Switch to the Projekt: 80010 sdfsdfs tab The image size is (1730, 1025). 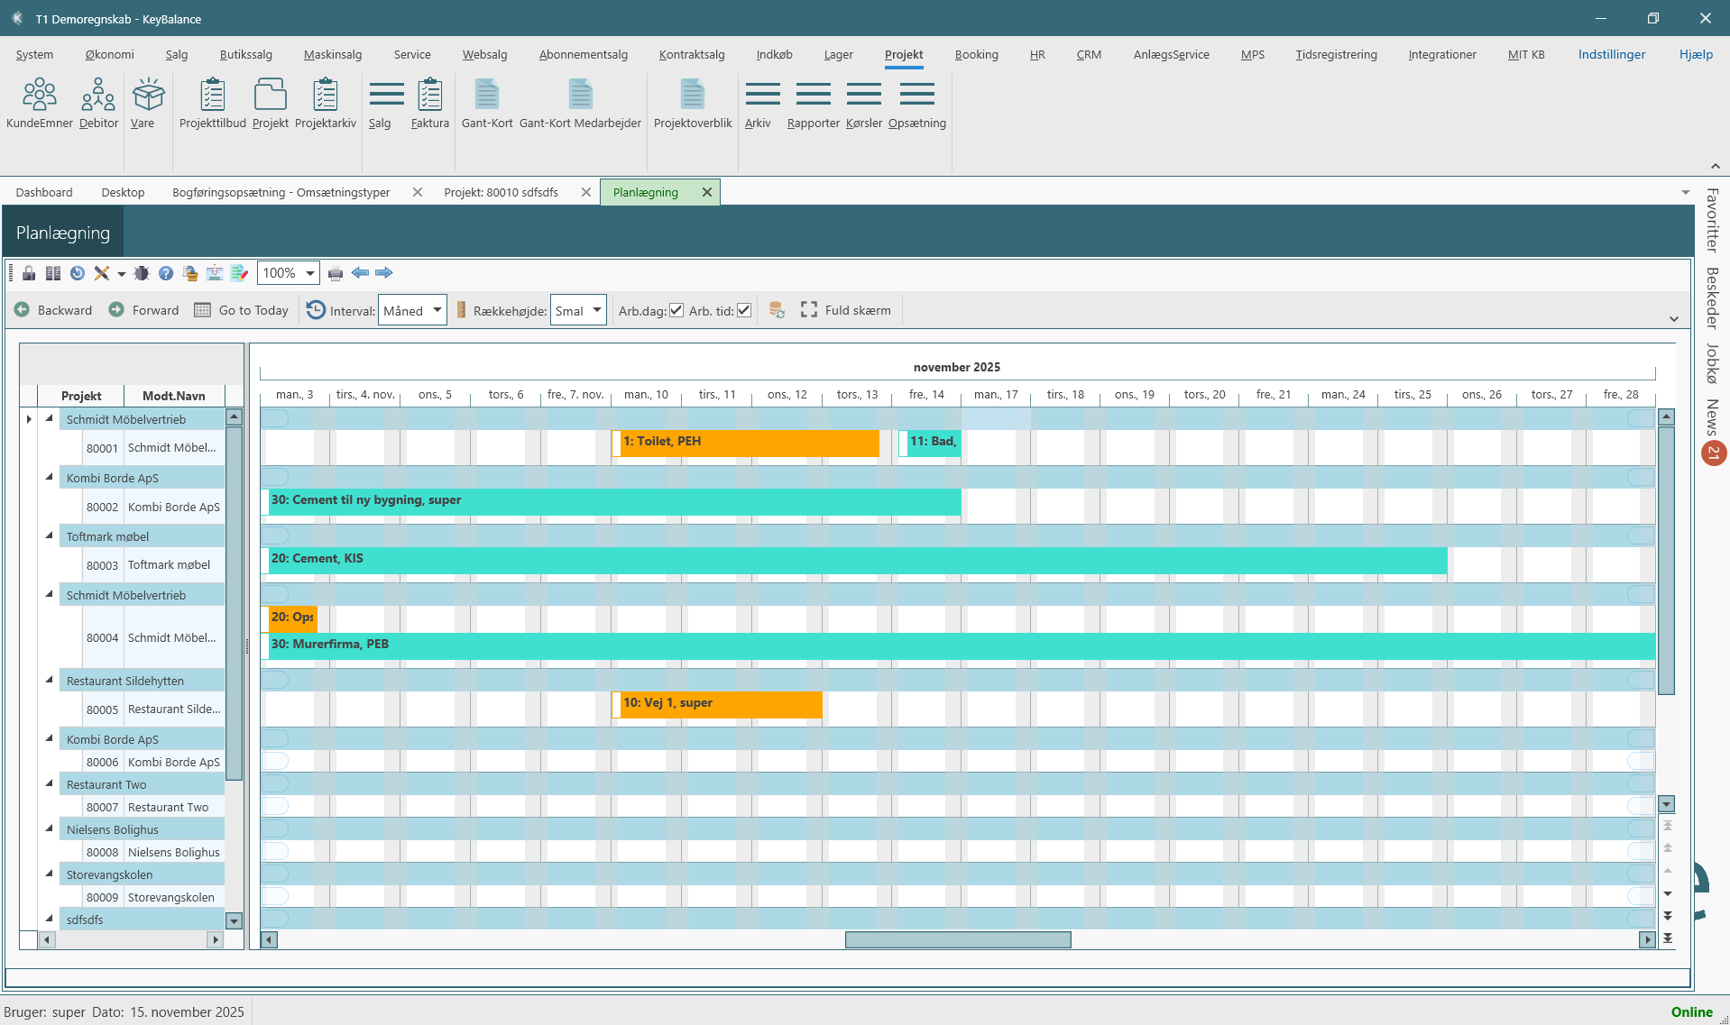coord(501,192)
